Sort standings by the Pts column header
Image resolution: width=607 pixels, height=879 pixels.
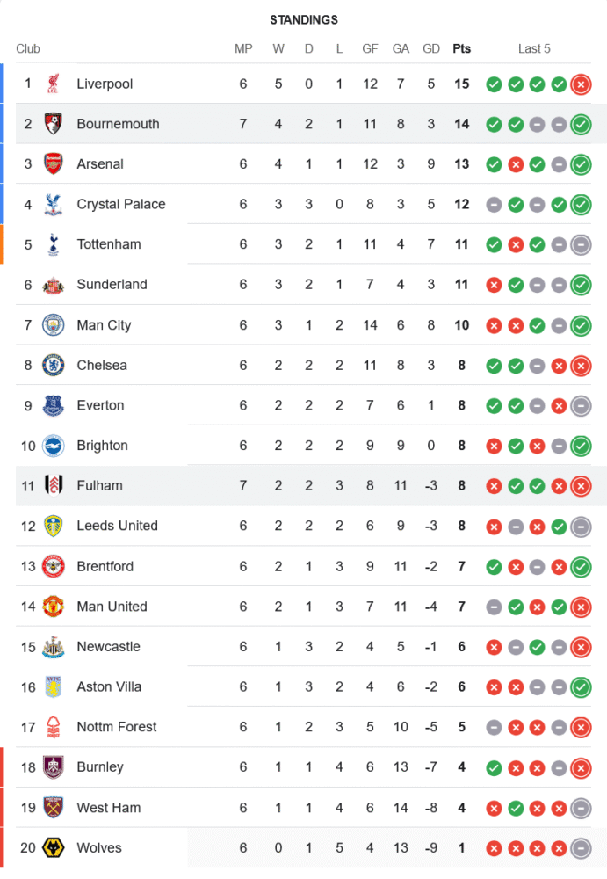point(461,49)
